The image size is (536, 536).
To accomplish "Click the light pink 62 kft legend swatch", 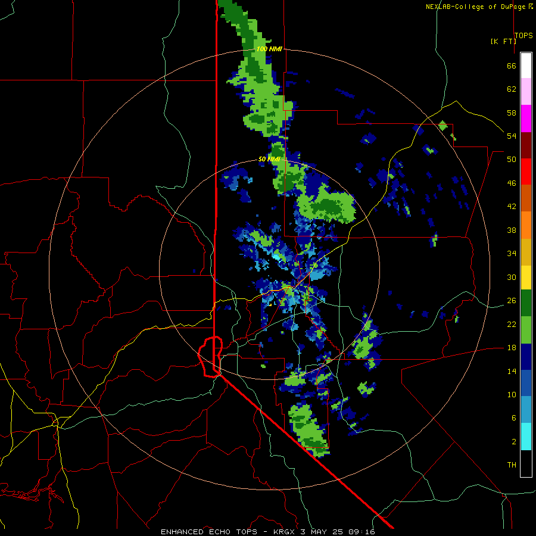I will 526,92.
